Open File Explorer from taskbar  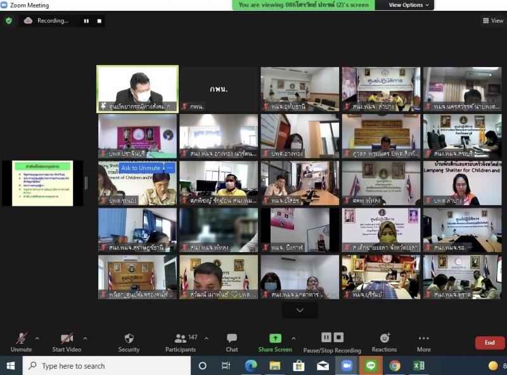coord(275,366)
